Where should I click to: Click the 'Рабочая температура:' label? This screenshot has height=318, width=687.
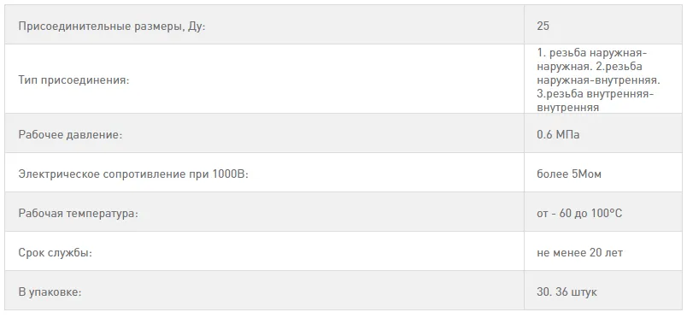(x=79, y=214)
